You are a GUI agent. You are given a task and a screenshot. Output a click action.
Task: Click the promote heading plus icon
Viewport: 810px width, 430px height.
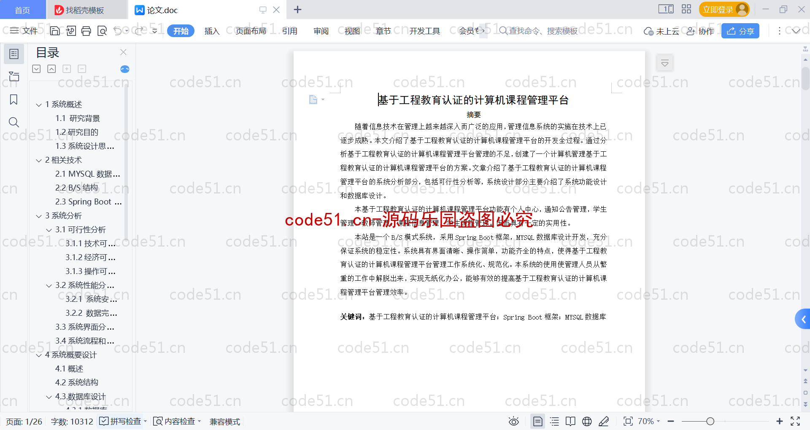[x=67, y=69]
